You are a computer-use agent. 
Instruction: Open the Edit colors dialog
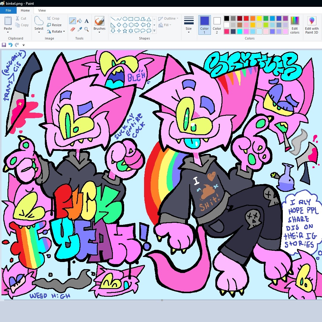point(295,25)
